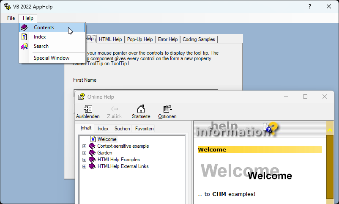This screenshot has height=204, width=339.
Task: Choose Contents from the Help menu
Action: [x=52, y=28]
